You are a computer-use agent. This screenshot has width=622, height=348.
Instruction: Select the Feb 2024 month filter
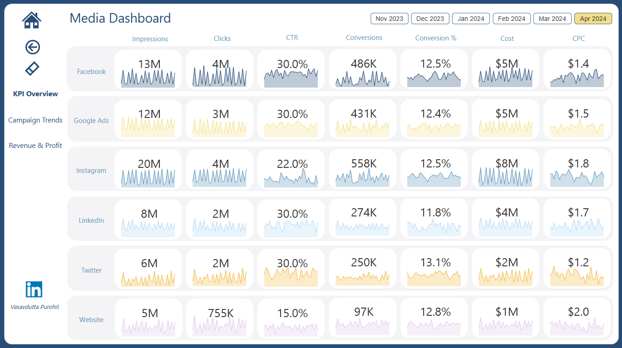coord(512,19)
